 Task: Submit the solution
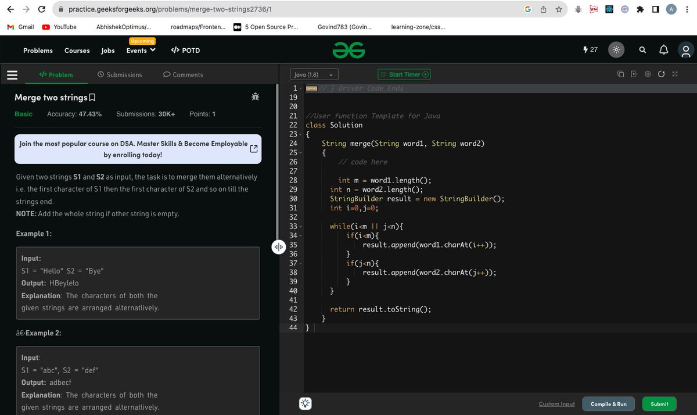click(x=659, y=404)
